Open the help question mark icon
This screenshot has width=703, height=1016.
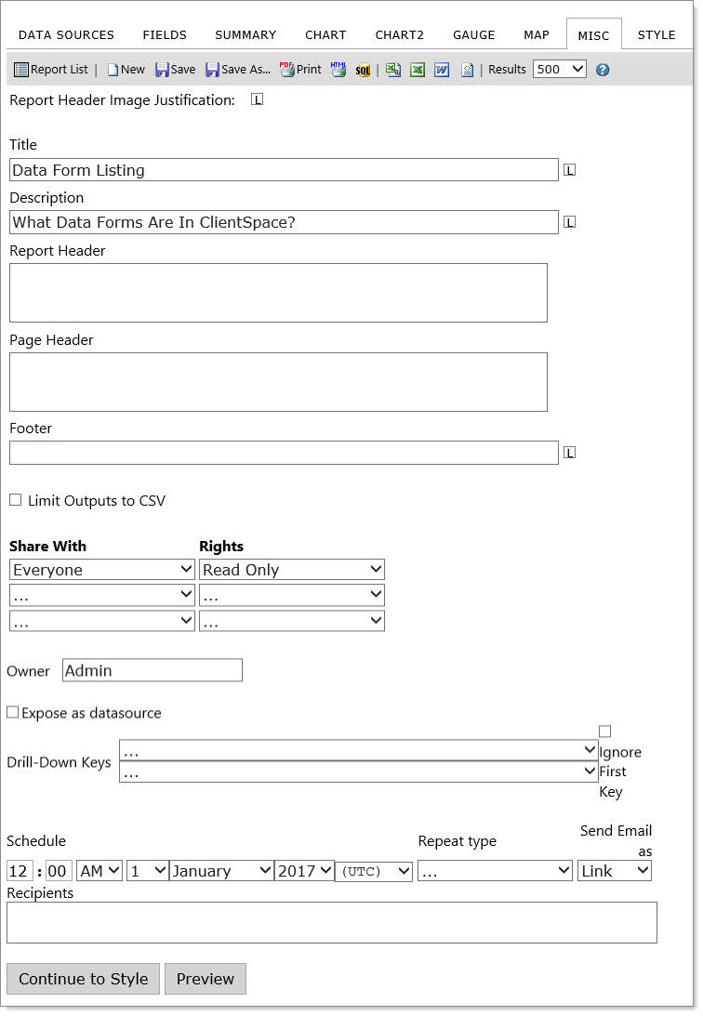point(603,70)
